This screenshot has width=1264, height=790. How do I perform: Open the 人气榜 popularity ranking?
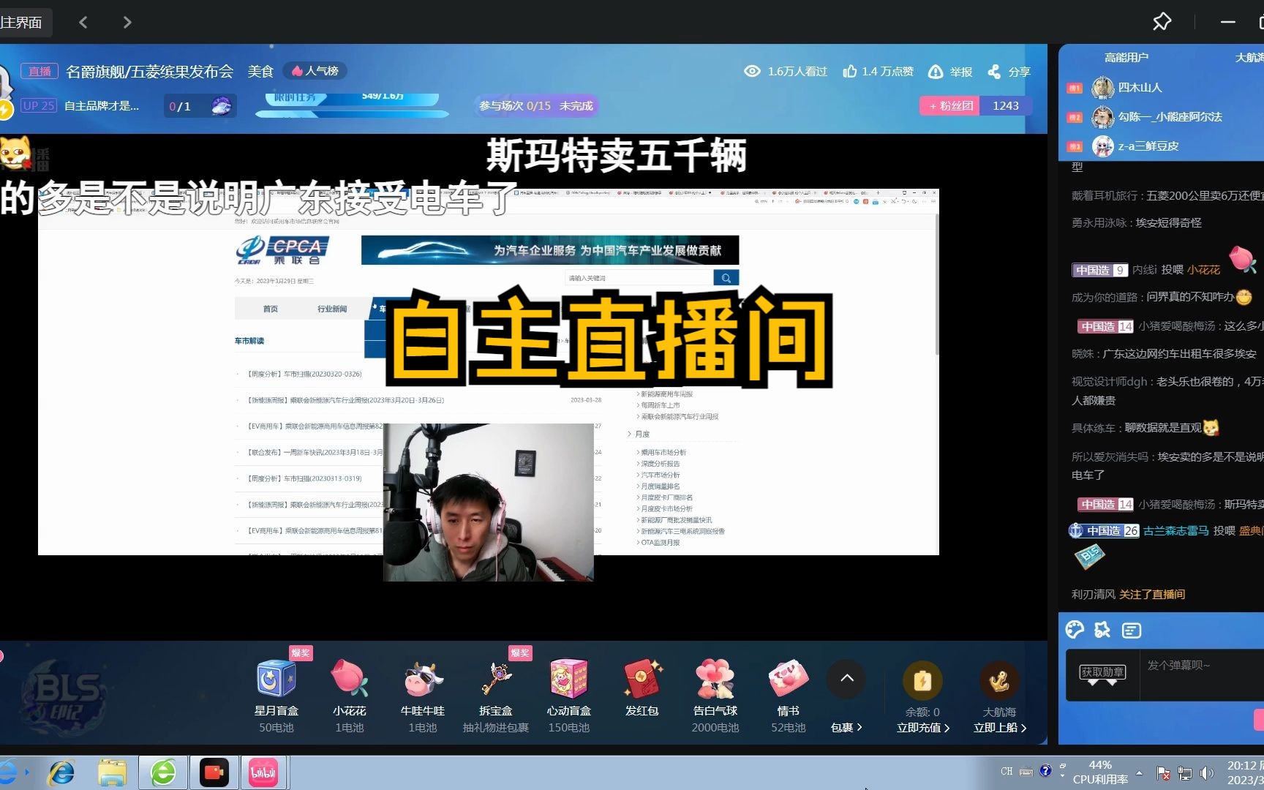pos(315,71)
